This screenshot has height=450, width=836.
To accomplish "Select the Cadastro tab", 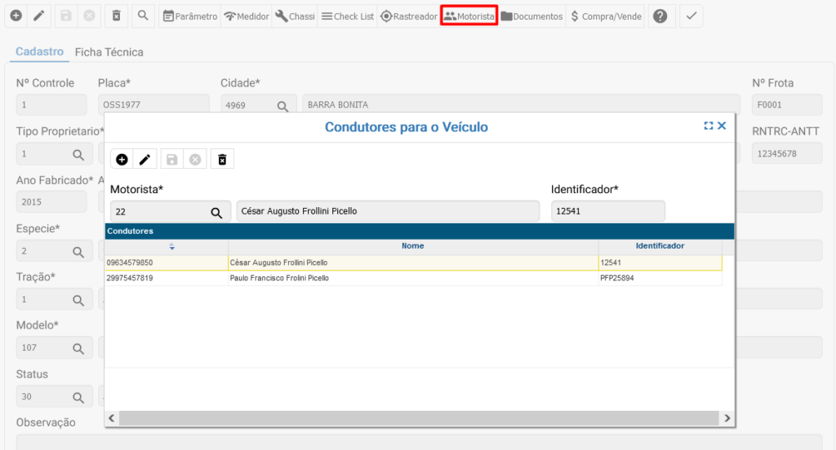I will 39,52.
